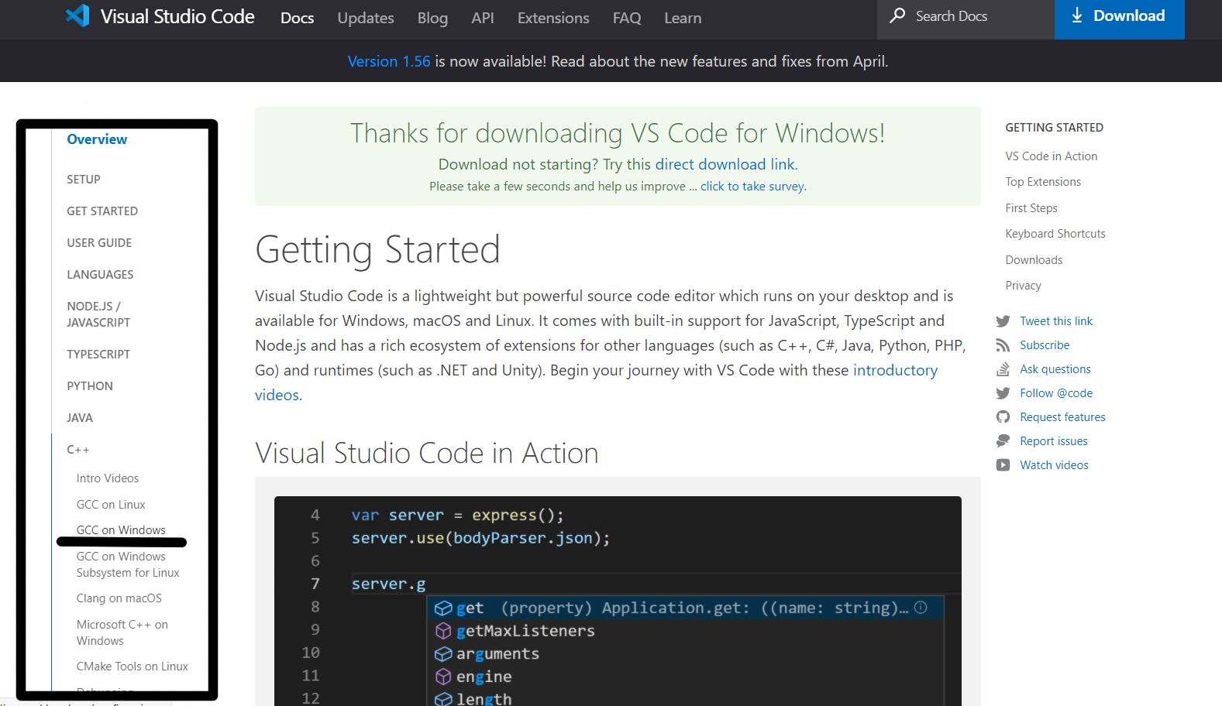Click the Getting Started heading text
The image size is (1222, 706).
377,250
